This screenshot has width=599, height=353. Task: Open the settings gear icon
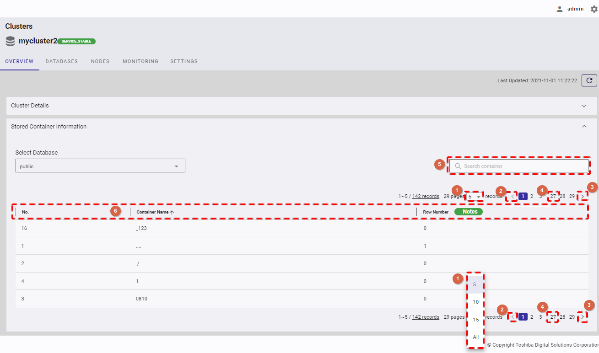click(x=594, y=9)
